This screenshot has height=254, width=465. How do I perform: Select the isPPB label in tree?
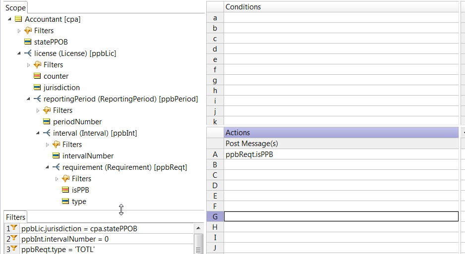coord(80,190)
